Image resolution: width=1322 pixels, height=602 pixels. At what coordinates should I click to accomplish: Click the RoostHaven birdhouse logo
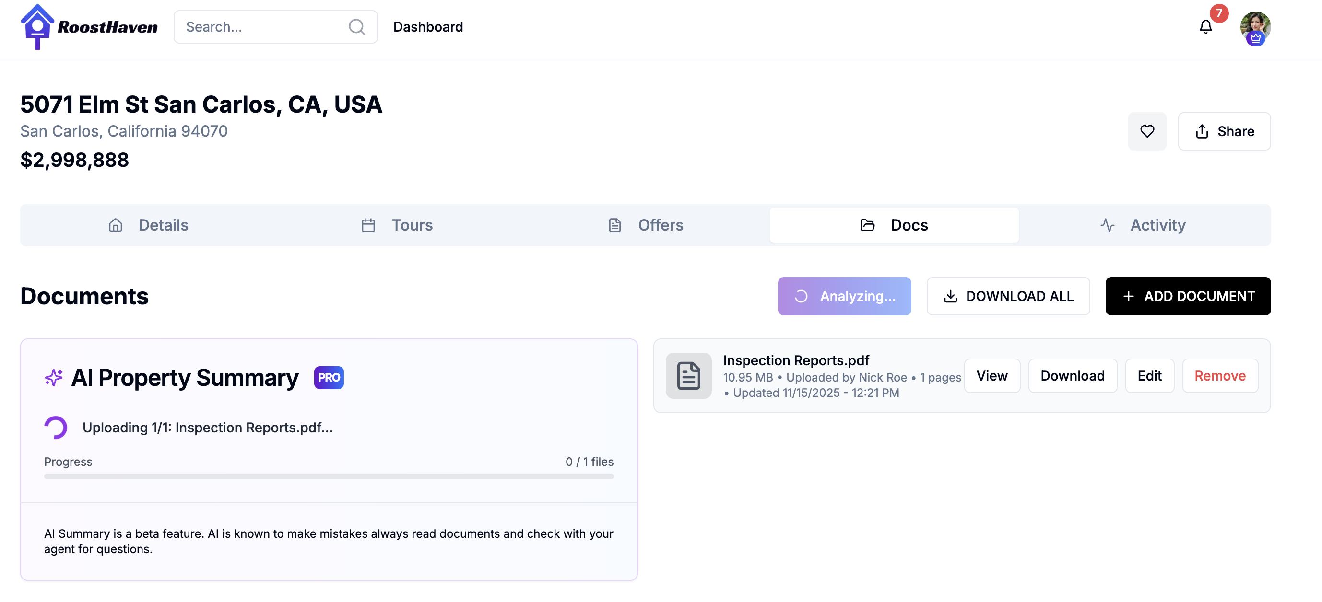(37, 27)
